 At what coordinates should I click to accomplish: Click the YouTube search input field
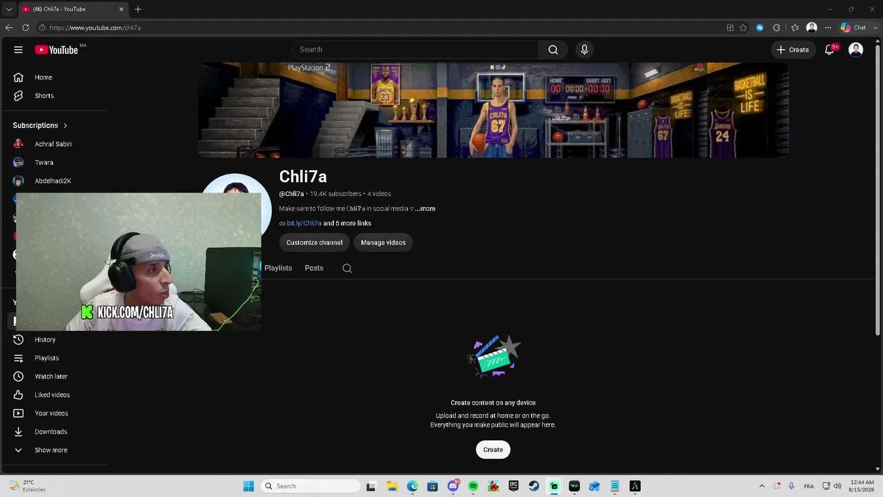click(x=416, y=50)
